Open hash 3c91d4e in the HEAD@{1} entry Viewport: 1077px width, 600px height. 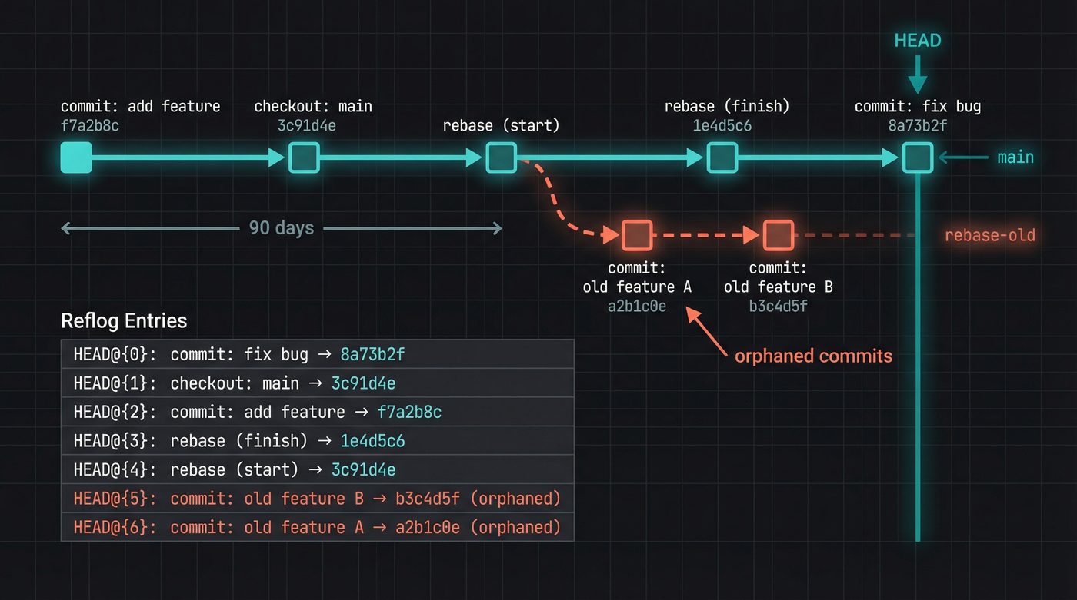point(363,383)
